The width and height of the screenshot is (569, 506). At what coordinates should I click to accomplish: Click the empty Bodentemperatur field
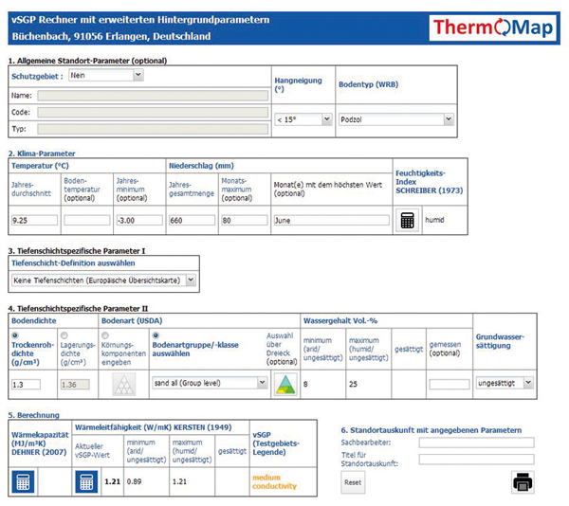(86, 220)
